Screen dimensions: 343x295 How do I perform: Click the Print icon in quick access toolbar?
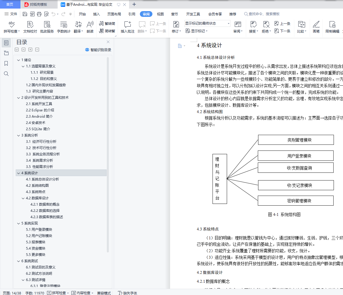pyautogui.click(x=39, y=14)
